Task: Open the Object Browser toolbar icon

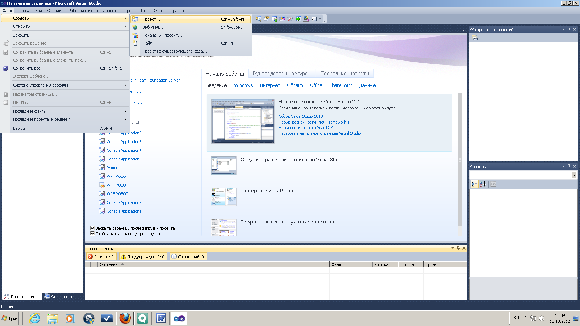Action: 282,19
